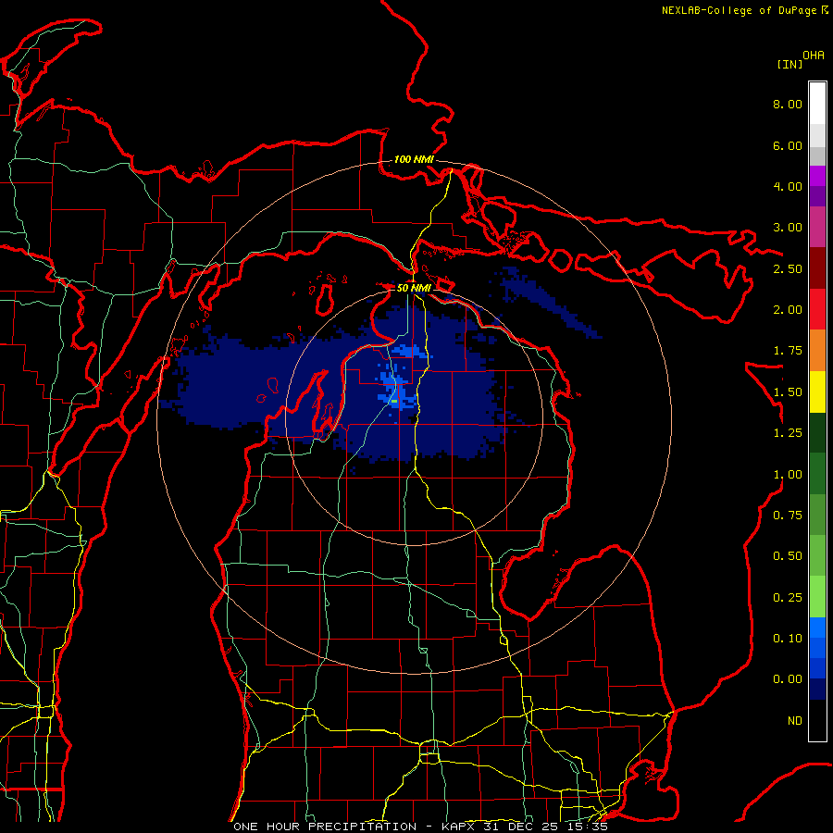Click the NEXLAB-College of DuPage text
The width and height of the screenshot is (833, 833).
tap(740, 10)
